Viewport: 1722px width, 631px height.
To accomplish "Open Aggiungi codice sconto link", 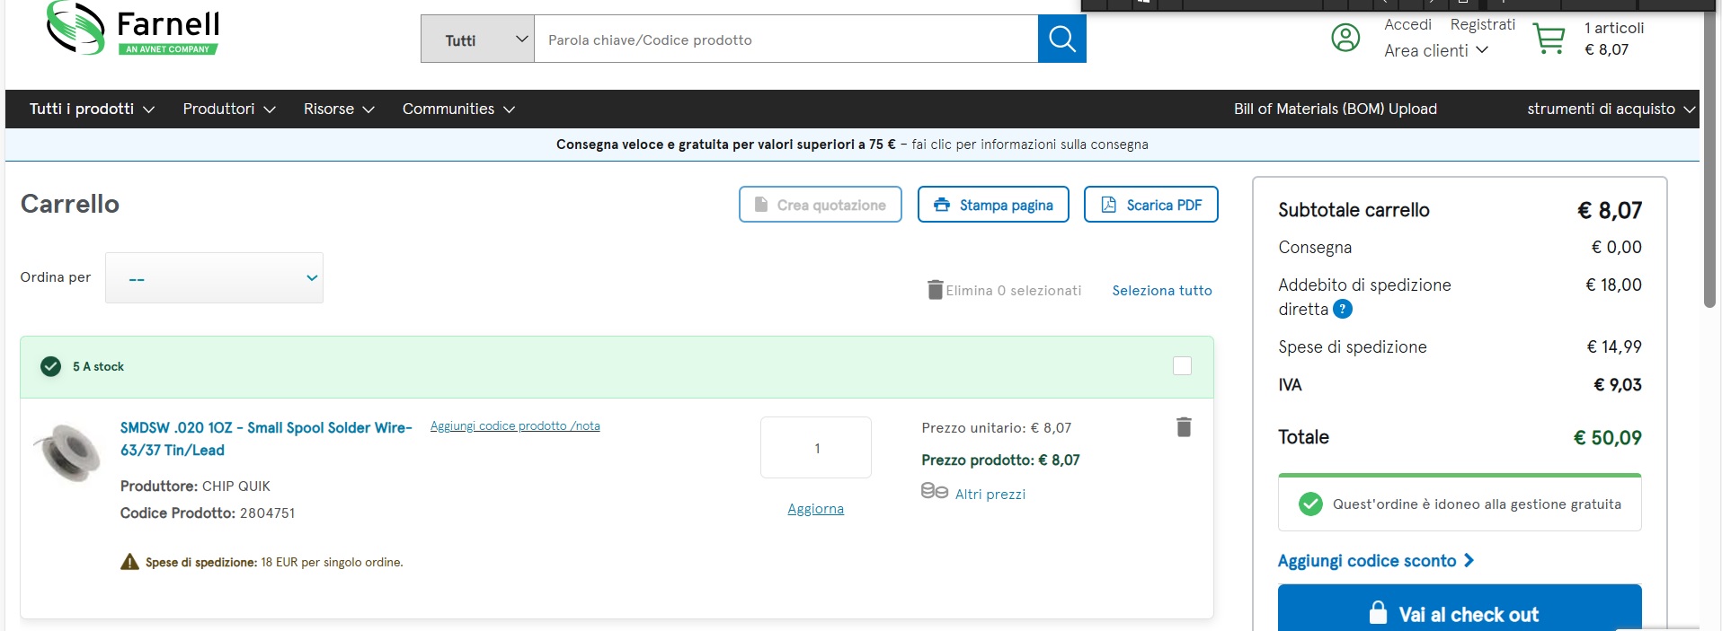I will pos(1376,561).
